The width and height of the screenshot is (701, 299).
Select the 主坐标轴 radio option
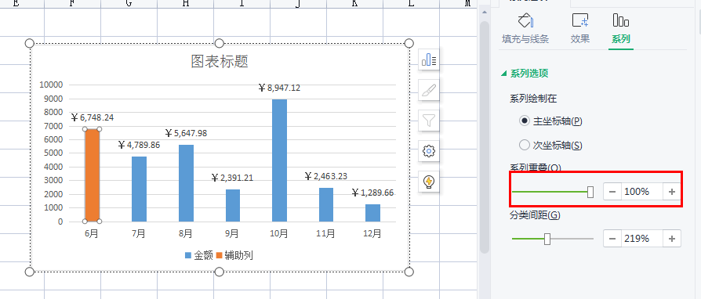550,121
